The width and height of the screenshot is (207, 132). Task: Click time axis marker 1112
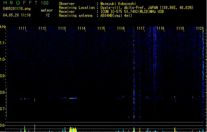pos(42,28)
